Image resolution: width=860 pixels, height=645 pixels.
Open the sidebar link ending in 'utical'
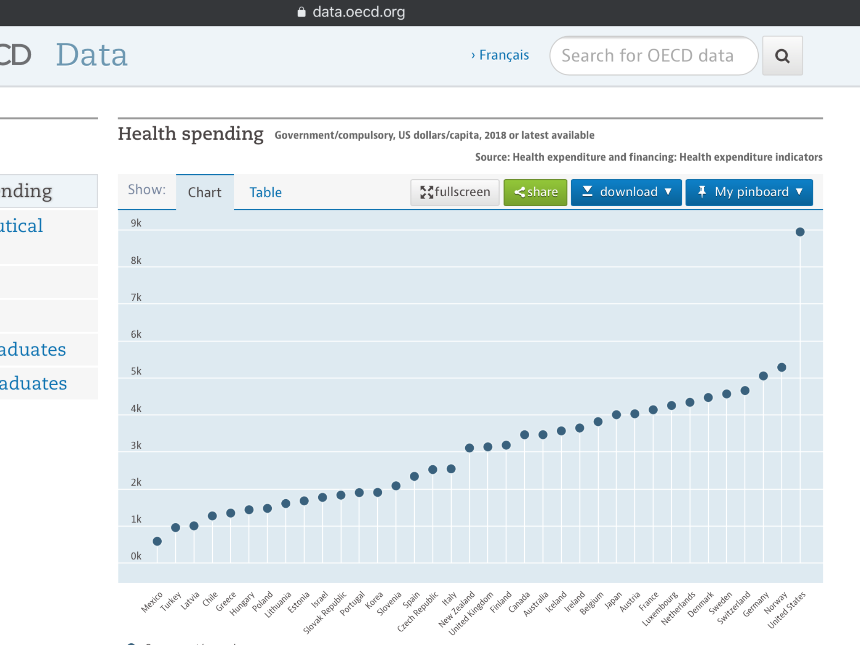tap(21, 226)
